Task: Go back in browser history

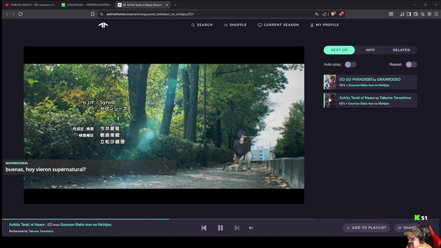Action: [x=7, y=14]
